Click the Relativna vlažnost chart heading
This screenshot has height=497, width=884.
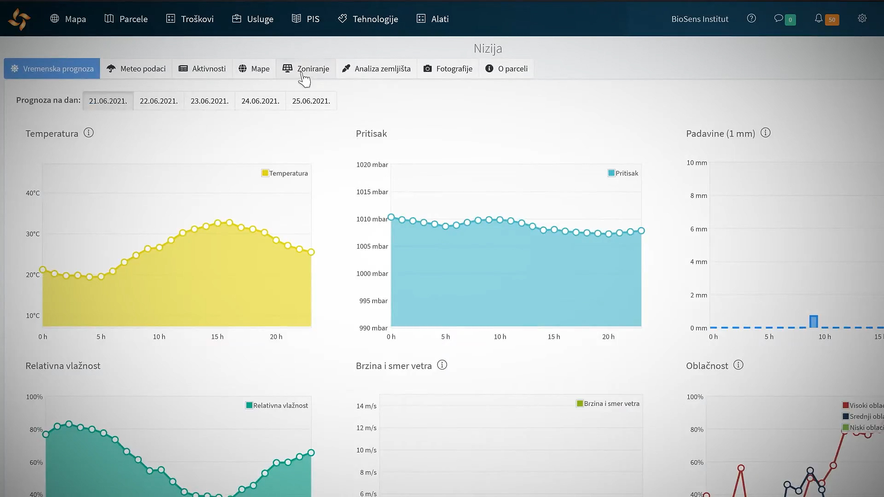coord(63,366)
